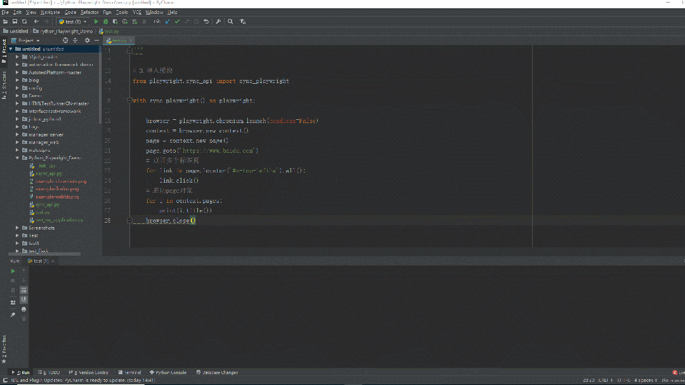685x385 pixels.
Task: Rerun test in Run panel
Action: (13, 271)
